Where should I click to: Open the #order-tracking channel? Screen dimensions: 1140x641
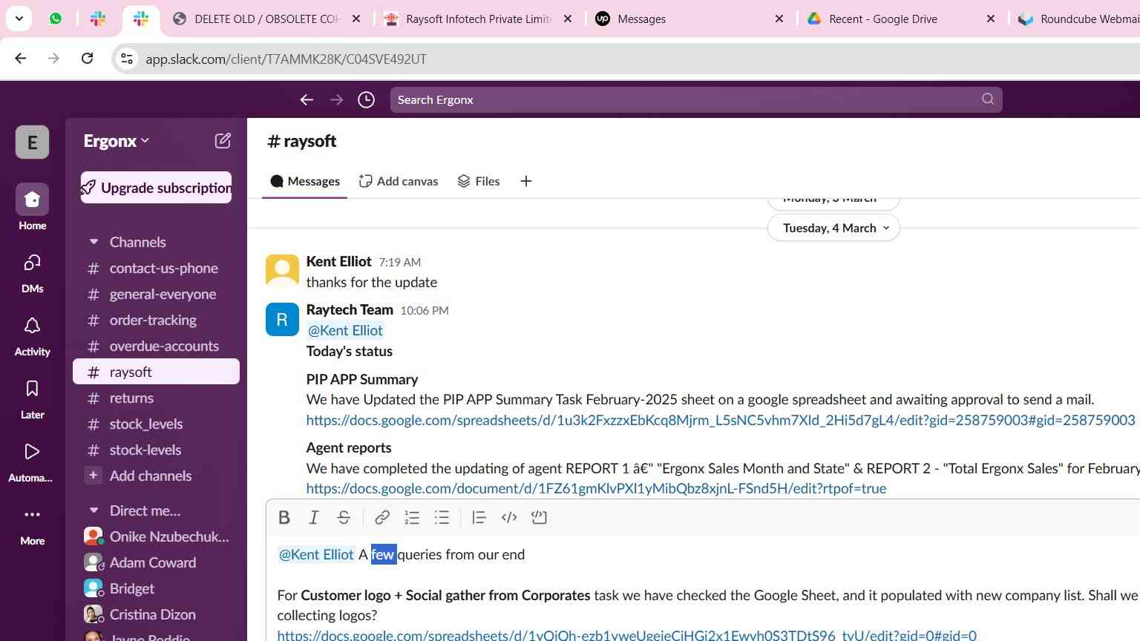click(x=156, y=320)
